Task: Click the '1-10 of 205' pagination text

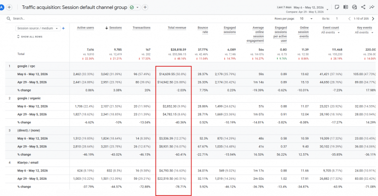Action: tap(361, 19)
